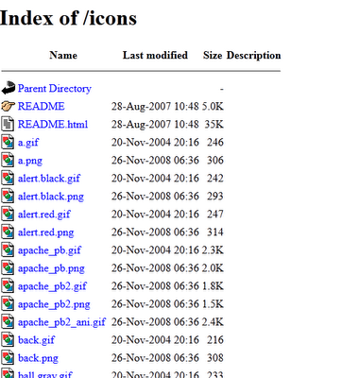Screen dimensions: 359x378
Task: Click the document icon beside README.html
Action: click(8, 124)
